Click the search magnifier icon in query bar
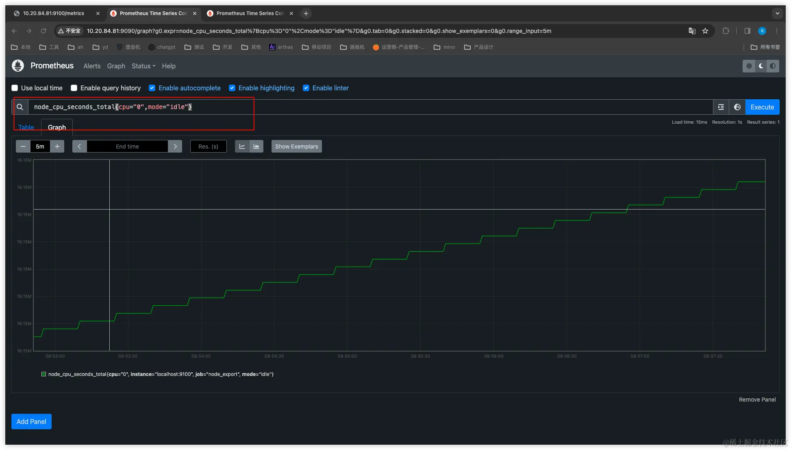791x450 pixels. coord(20,107)
